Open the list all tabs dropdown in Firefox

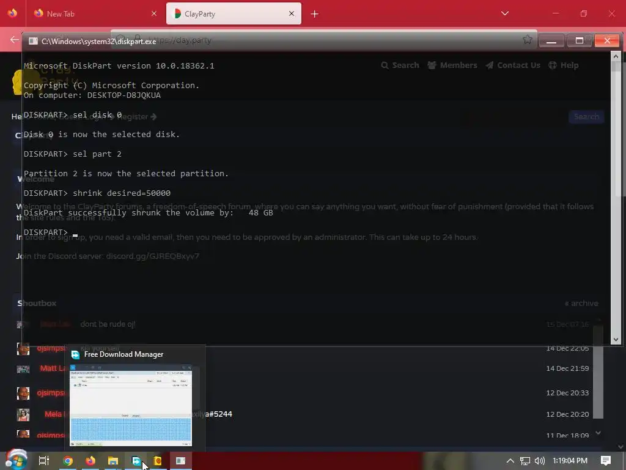point(505,13)
